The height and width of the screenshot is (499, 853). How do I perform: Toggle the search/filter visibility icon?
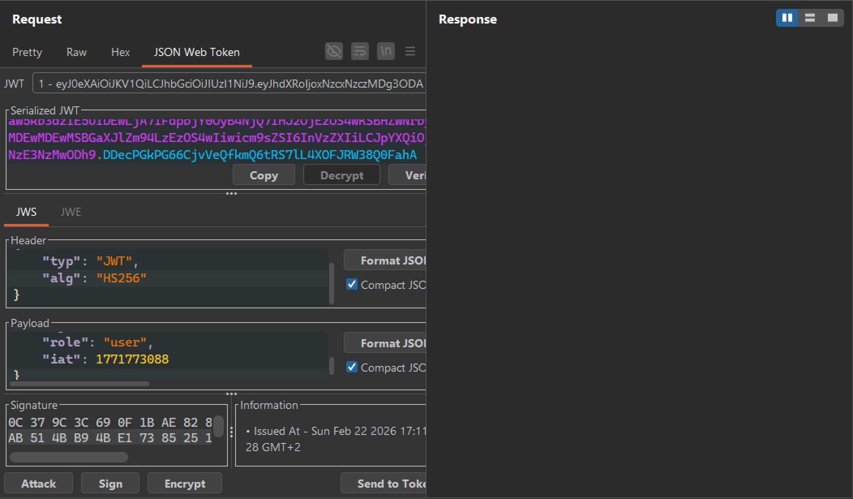click(334, 51)
